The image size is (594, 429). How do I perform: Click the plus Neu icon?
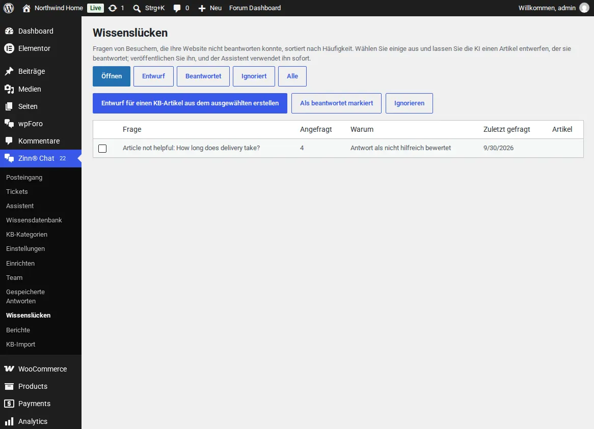coord(202,8)
